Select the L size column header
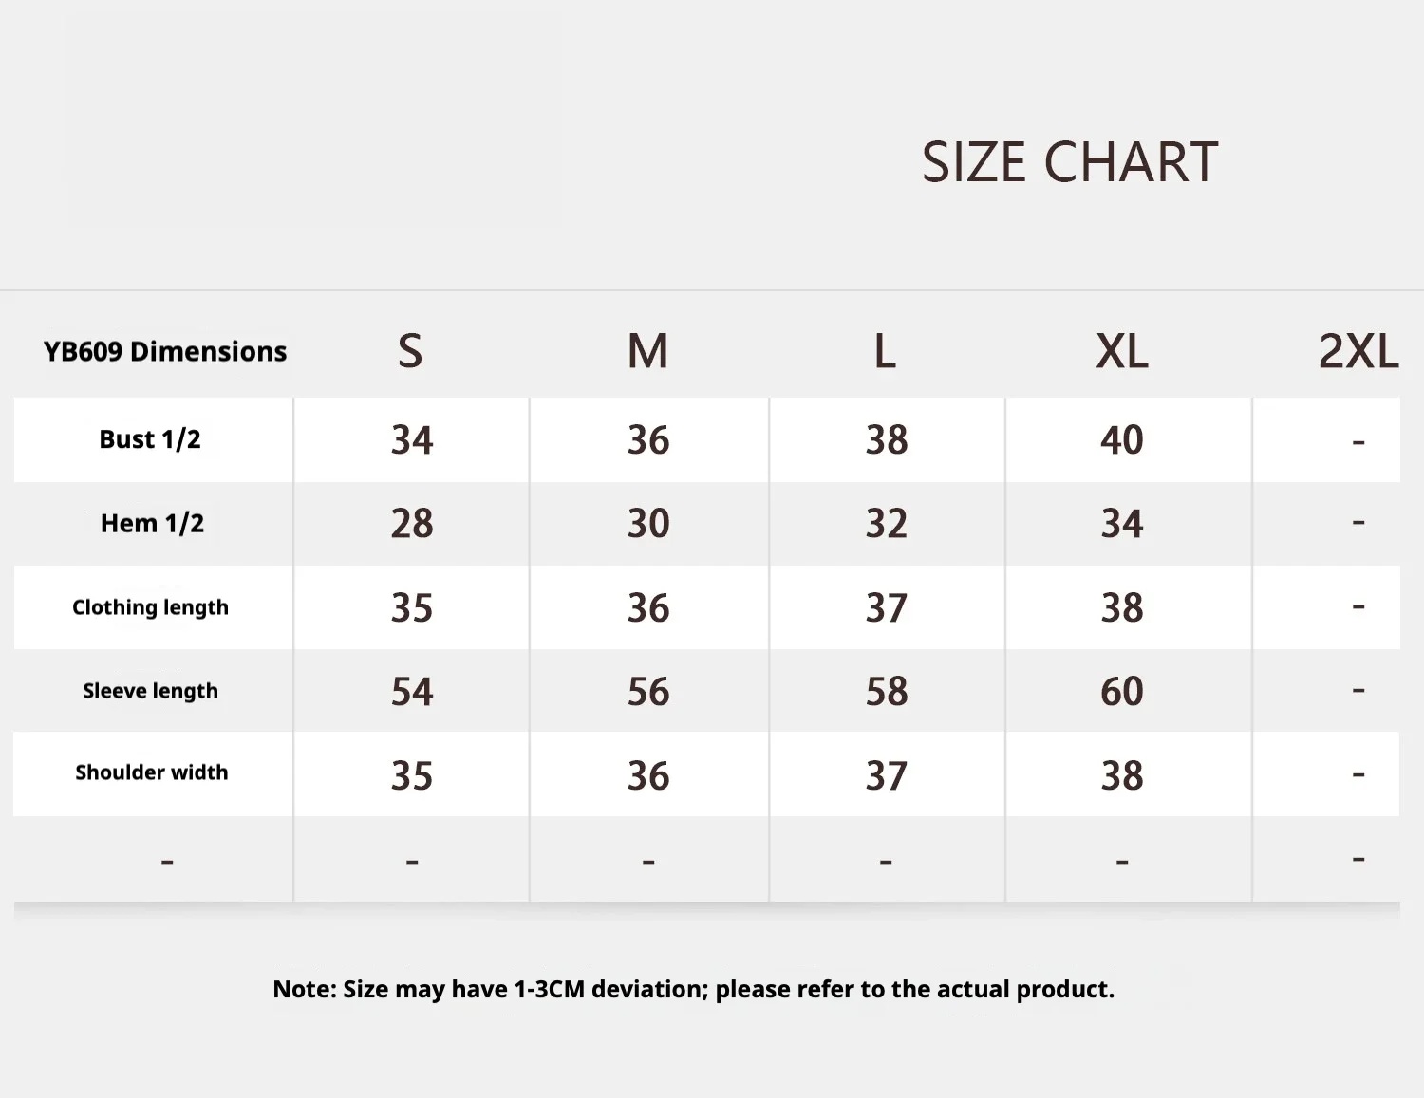 [x=885, y=351]
